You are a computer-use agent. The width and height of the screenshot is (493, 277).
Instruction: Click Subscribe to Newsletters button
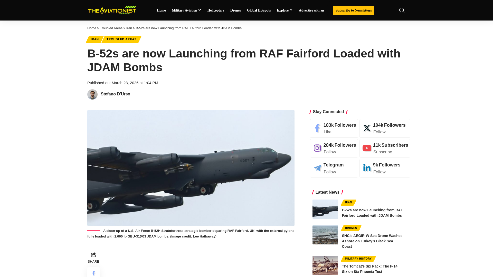(354, 10)
